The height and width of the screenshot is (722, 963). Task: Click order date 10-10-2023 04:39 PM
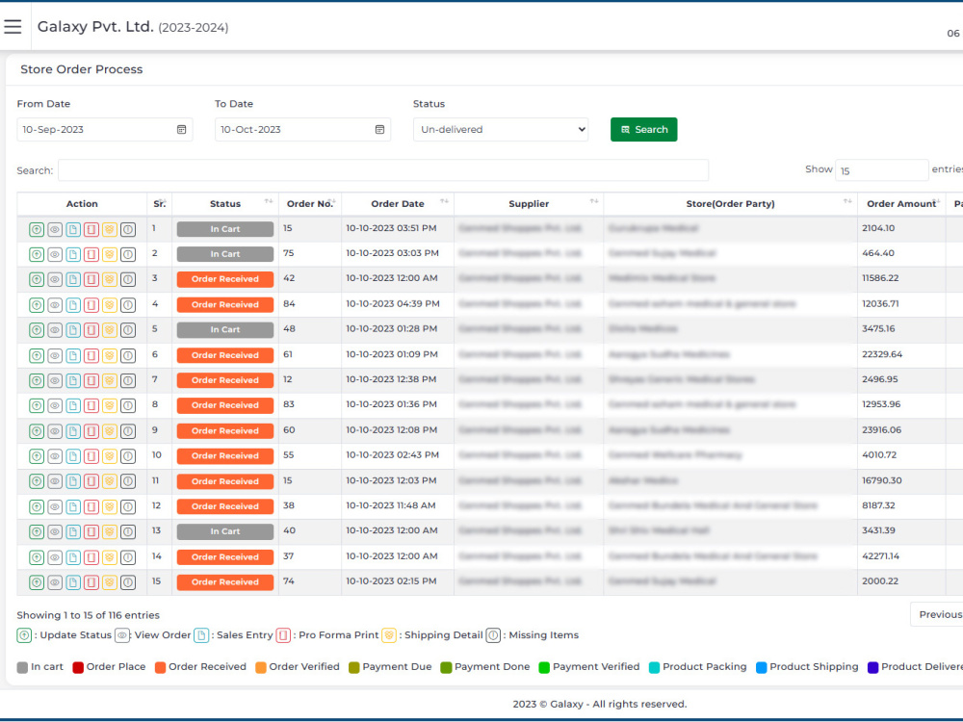tap(393, 304)
